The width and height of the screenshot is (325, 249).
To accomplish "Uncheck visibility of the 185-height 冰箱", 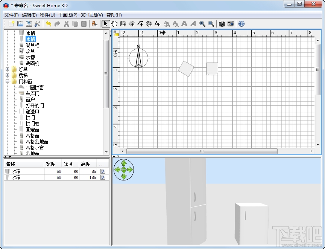I will click(103, 177).
